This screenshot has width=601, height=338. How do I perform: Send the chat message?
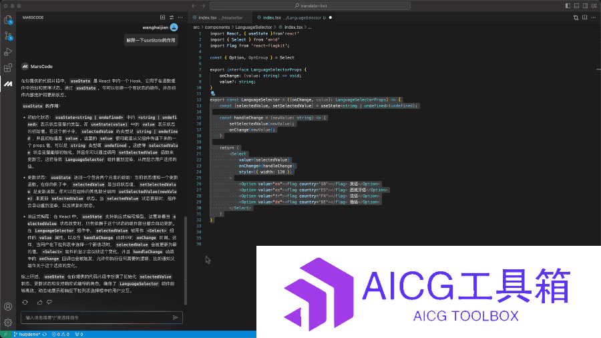click(x=175, y=317)
